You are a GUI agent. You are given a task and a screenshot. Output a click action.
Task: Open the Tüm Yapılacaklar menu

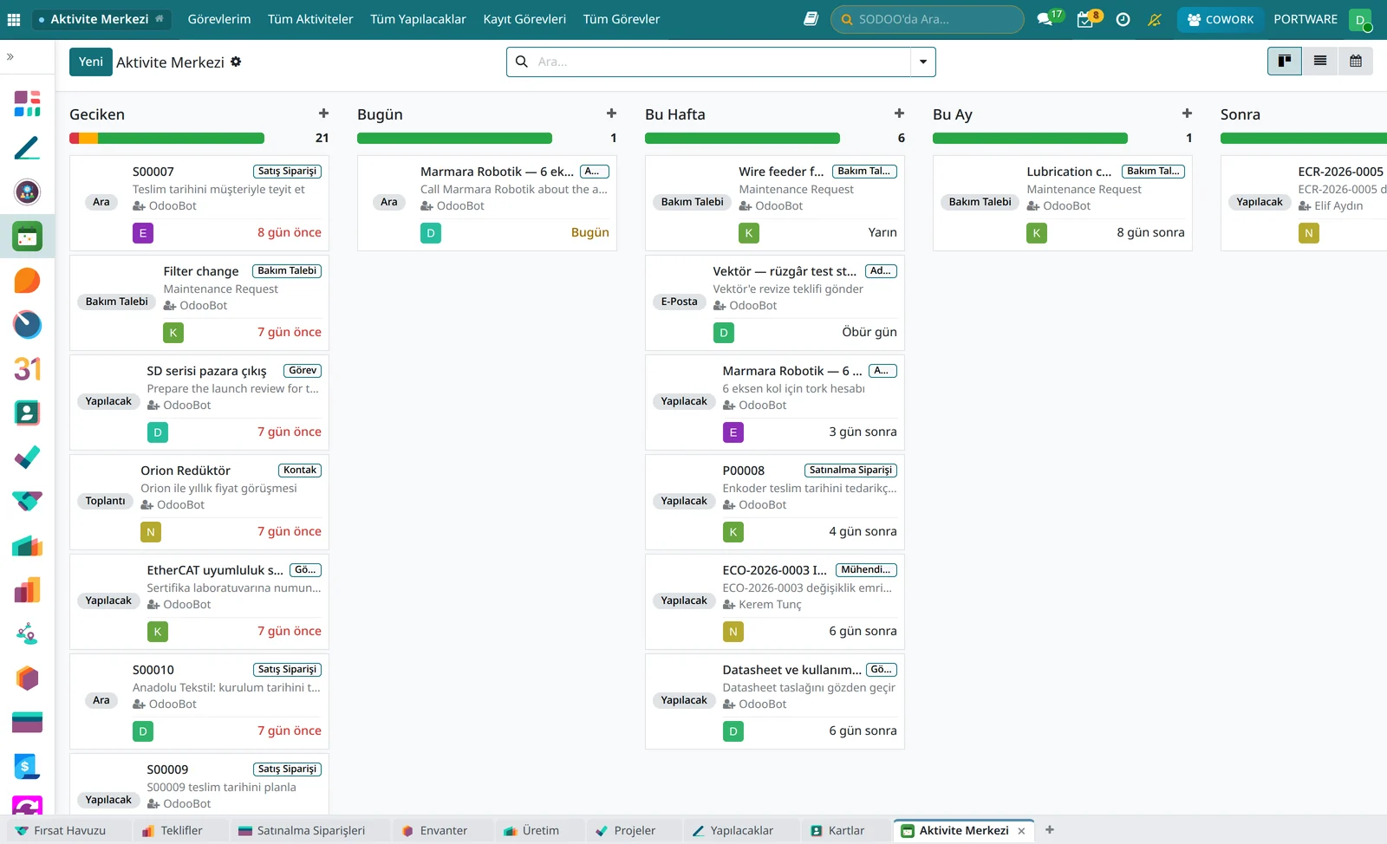[418, 19]
